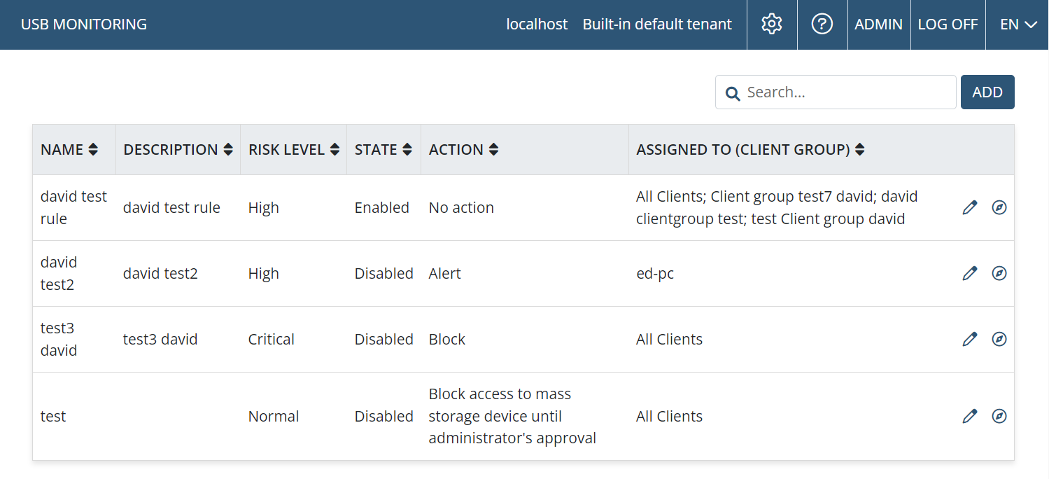Open compass icon for david test rule

coord(999,208)
